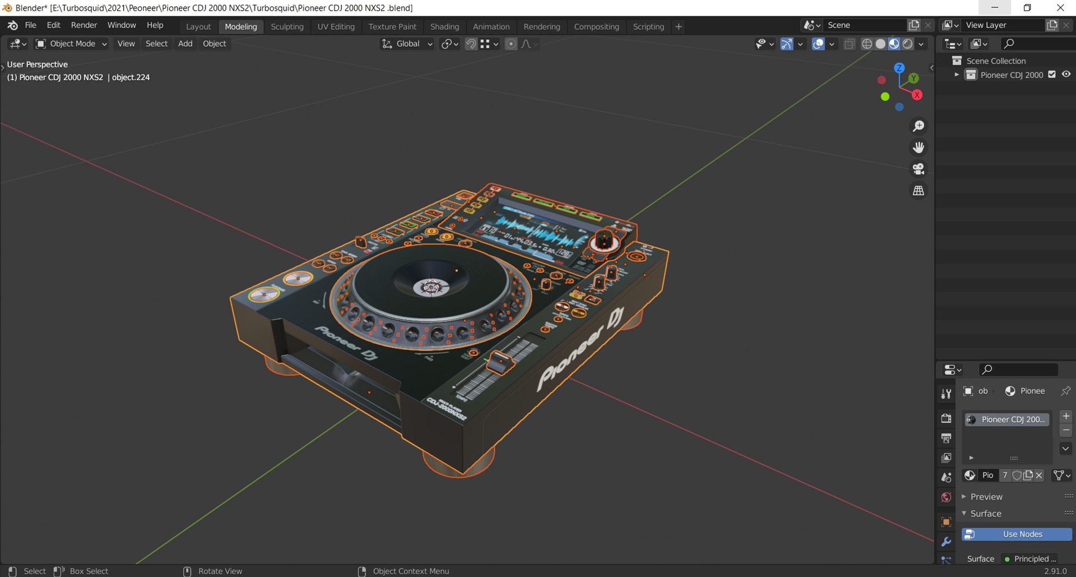Switch to the UV Editing workspace tab
Image resolution: width=1076 pixels, height=577 pixels.
click(336, 26)
